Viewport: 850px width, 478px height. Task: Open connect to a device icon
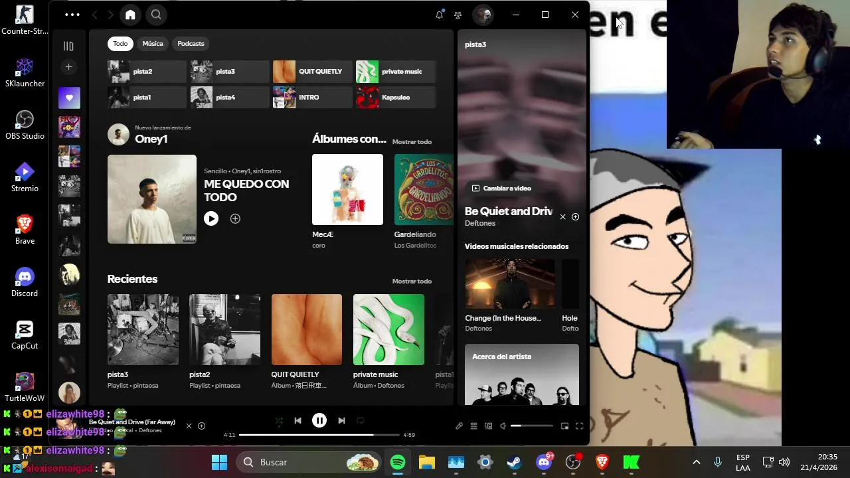pos(488,426)
